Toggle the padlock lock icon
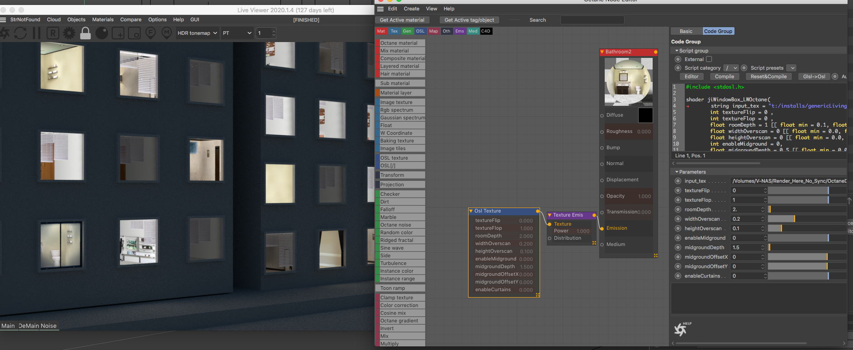Screen dimensions: 853x350 85,33
